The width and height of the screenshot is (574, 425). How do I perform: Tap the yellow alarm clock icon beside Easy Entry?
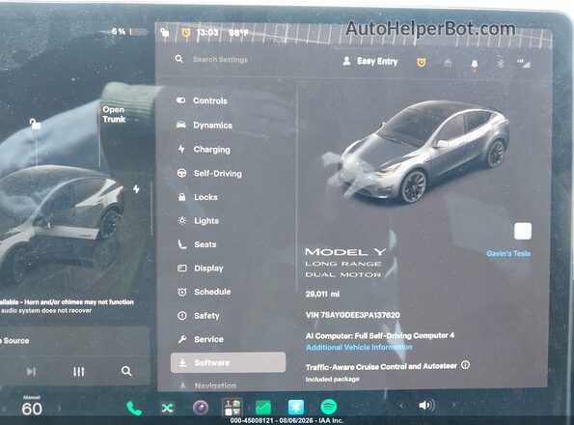click(422, 62)
